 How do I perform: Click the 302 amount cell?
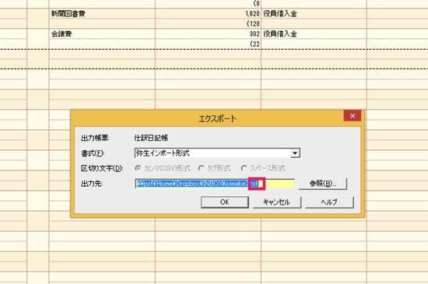(x=208, y=33)
